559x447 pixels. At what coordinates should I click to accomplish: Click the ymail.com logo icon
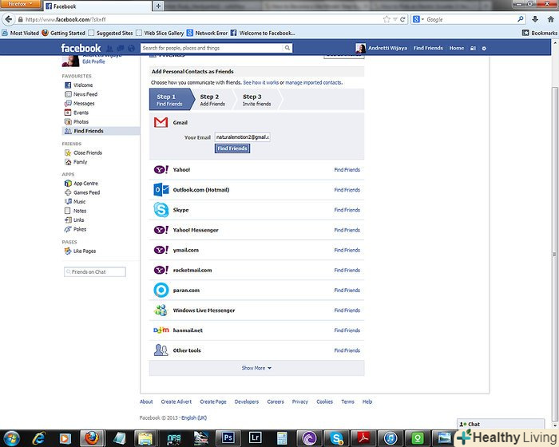(x=161, y=250)
